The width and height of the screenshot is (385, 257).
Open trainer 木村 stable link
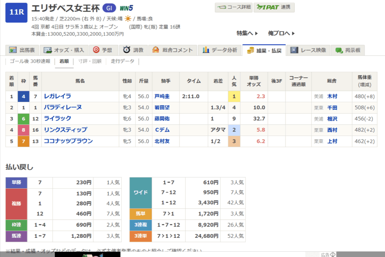332,97
